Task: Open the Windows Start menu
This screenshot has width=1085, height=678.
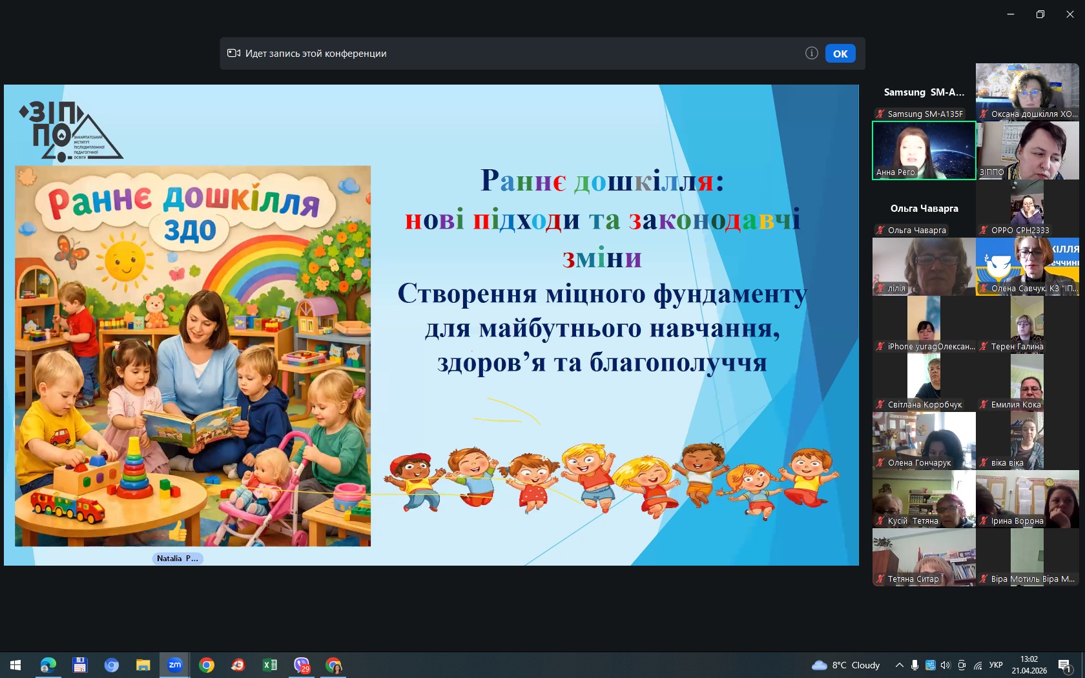Action: (x=14, y=665)
